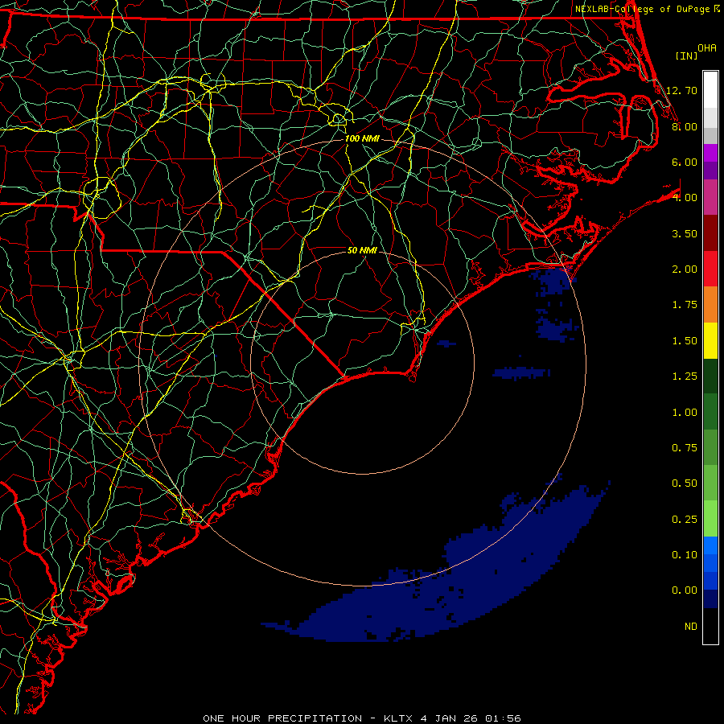
Task: Click the 0.50 legend value
Action: pyautogui.click(x=685, y=483)
